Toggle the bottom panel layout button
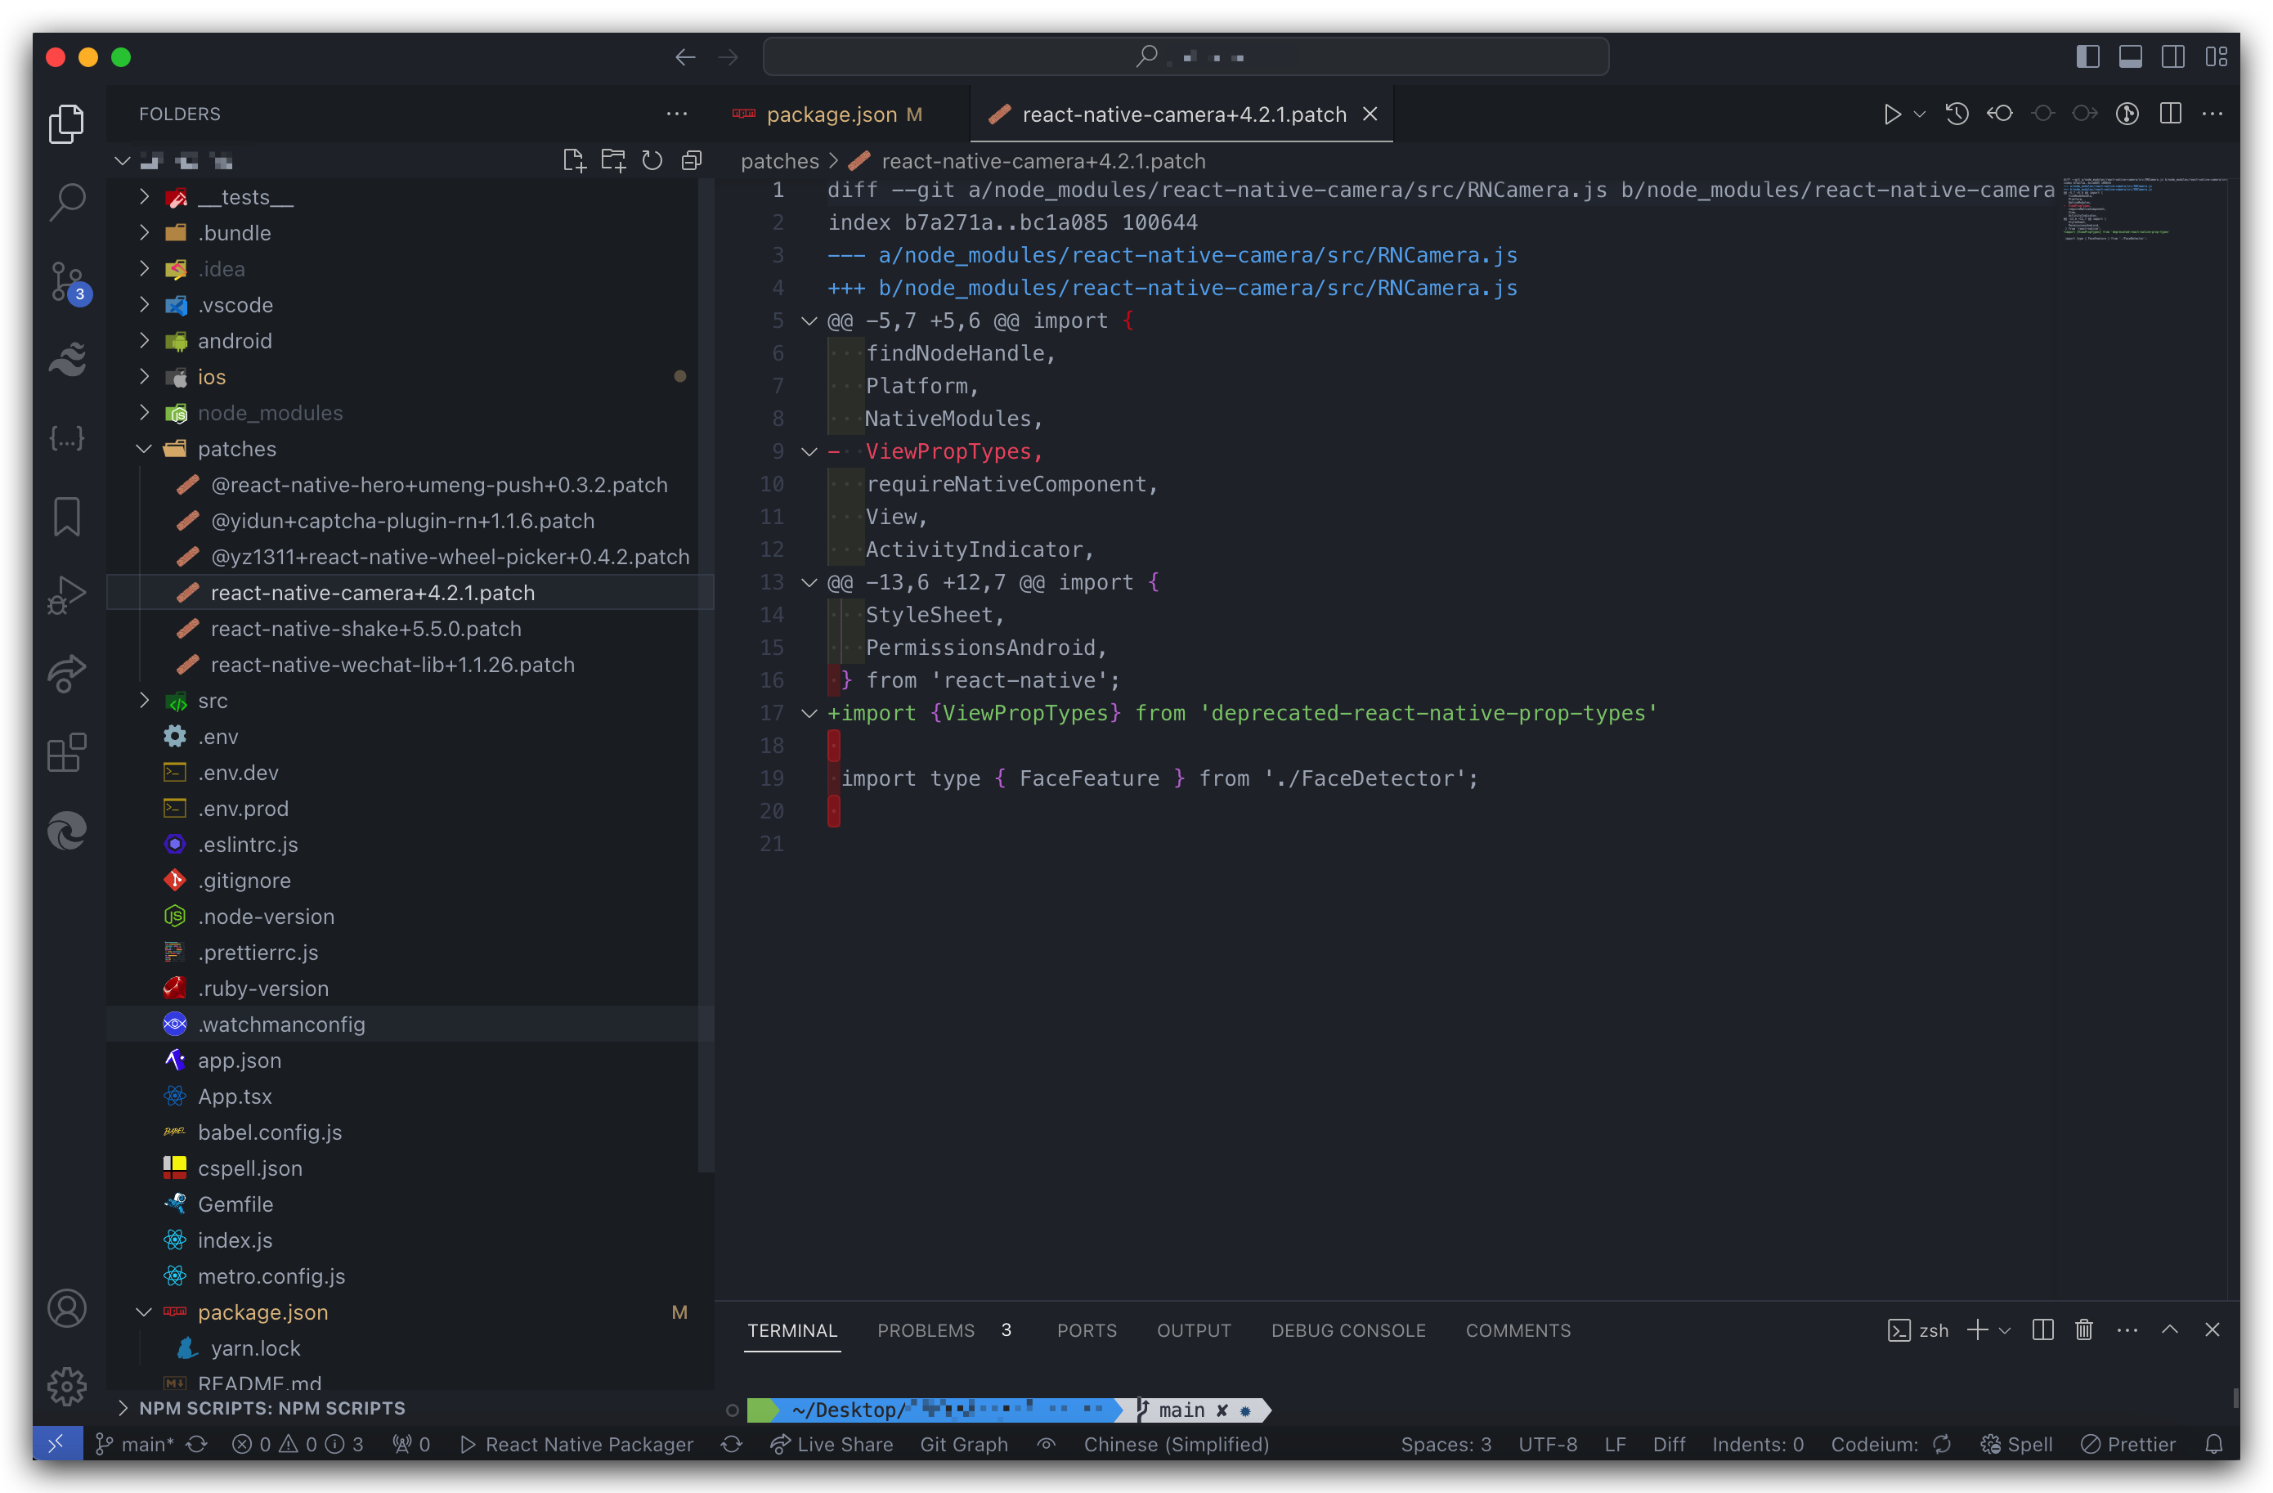This screenshot has height=1493, width=2273. click(2130, 57)
